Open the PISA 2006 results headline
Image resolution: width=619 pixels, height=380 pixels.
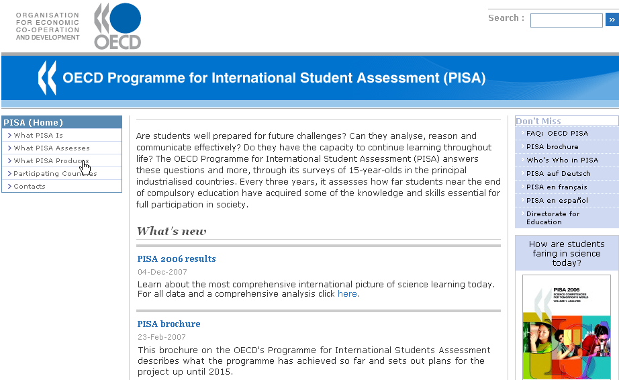coord(177,259)
